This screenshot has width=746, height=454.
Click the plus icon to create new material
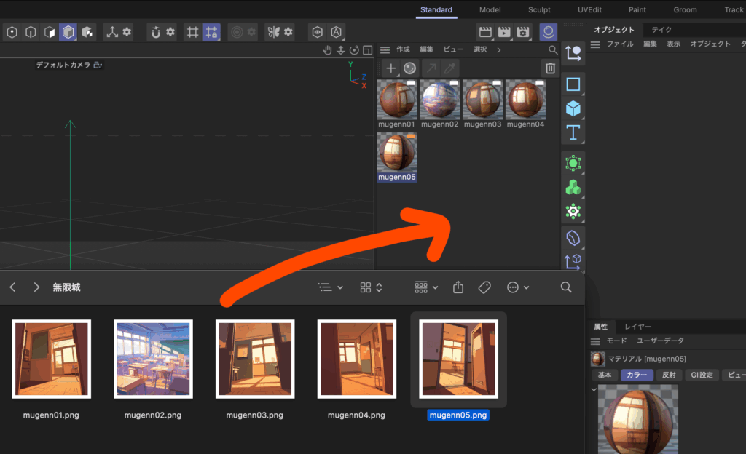tap(391, 68)
